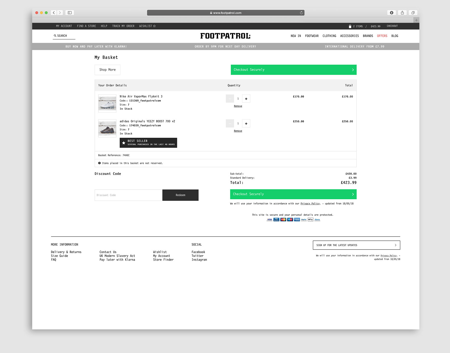This screenshot has width=450, height=353.
Task: Click Nike Air VaporMax Flyknit 3 title
Action: (x=141, y=96)
